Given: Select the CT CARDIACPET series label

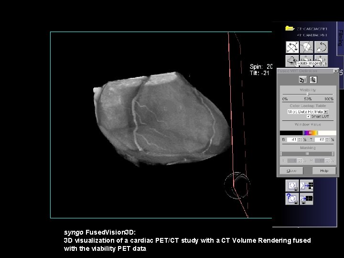Looking at the screenshot, I should click(x=312, y=29).
